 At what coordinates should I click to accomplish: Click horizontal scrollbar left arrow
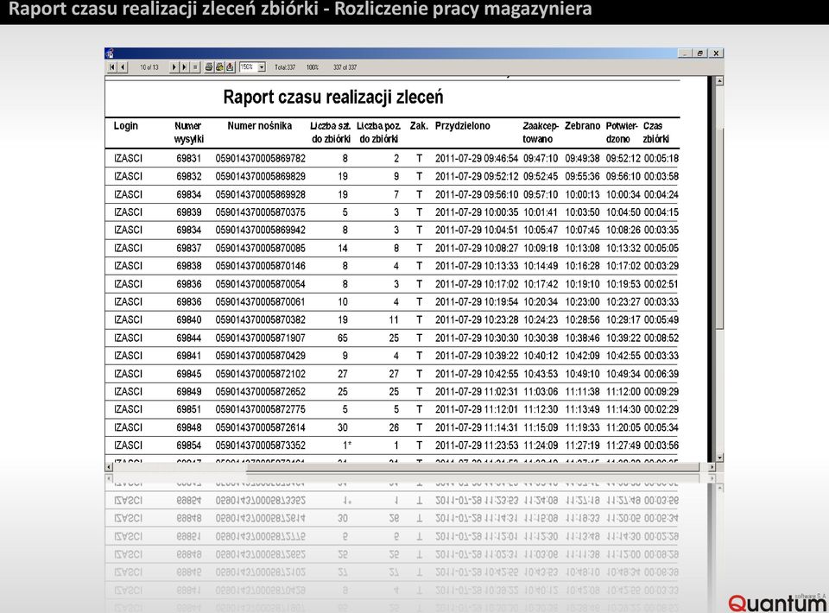click(x=109, y=467)
